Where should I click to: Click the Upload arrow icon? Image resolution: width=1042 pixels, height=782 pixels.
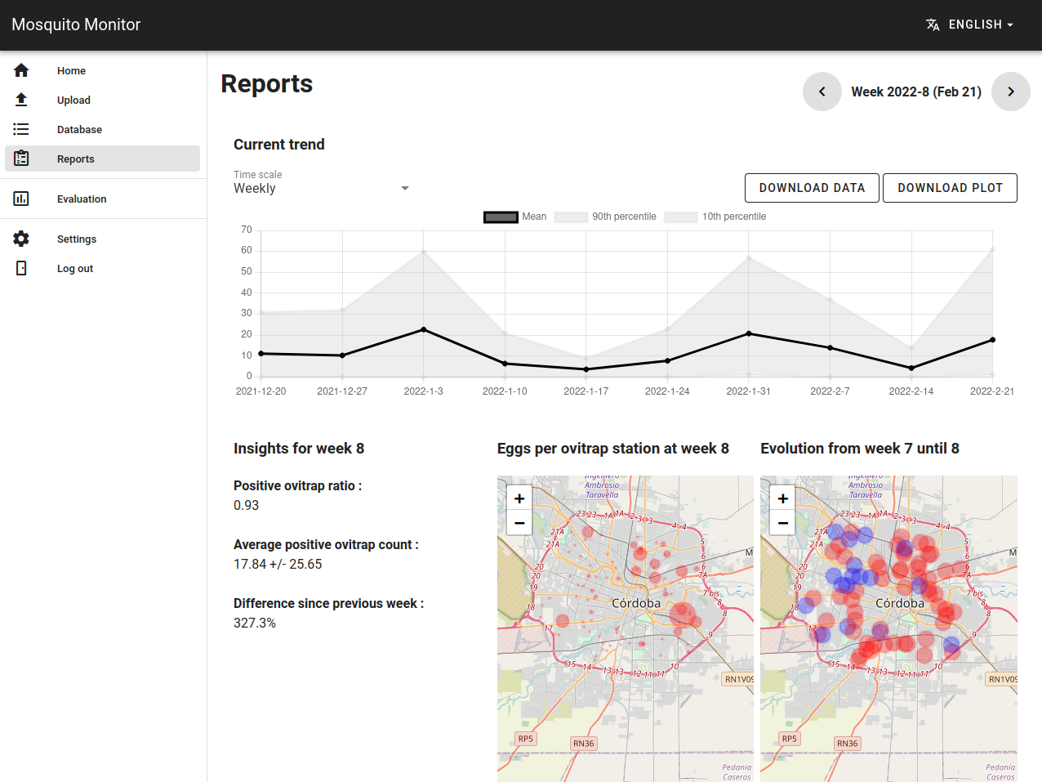tap(21, 101)
